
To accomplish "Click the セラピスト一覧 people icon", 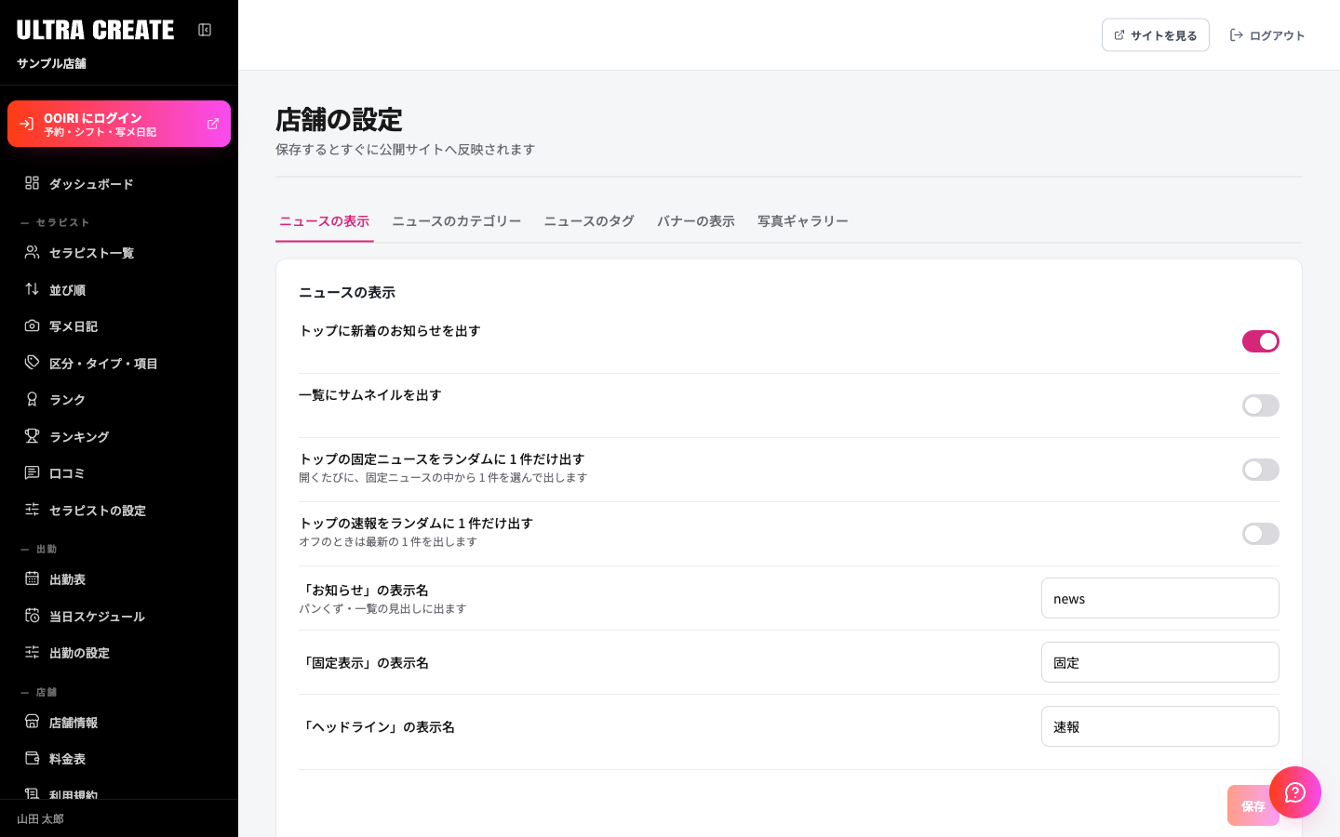I will 32,252.
